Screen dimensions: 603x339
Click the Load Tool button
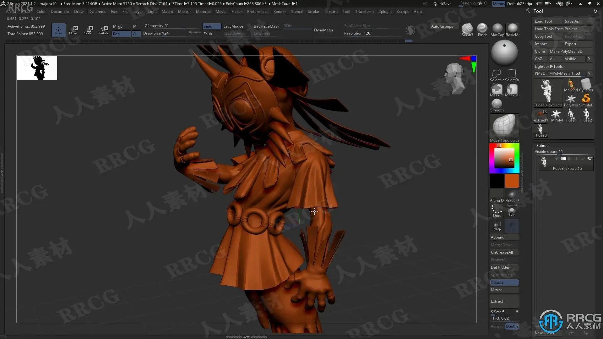pyautogui.click(x=548, y=21)
